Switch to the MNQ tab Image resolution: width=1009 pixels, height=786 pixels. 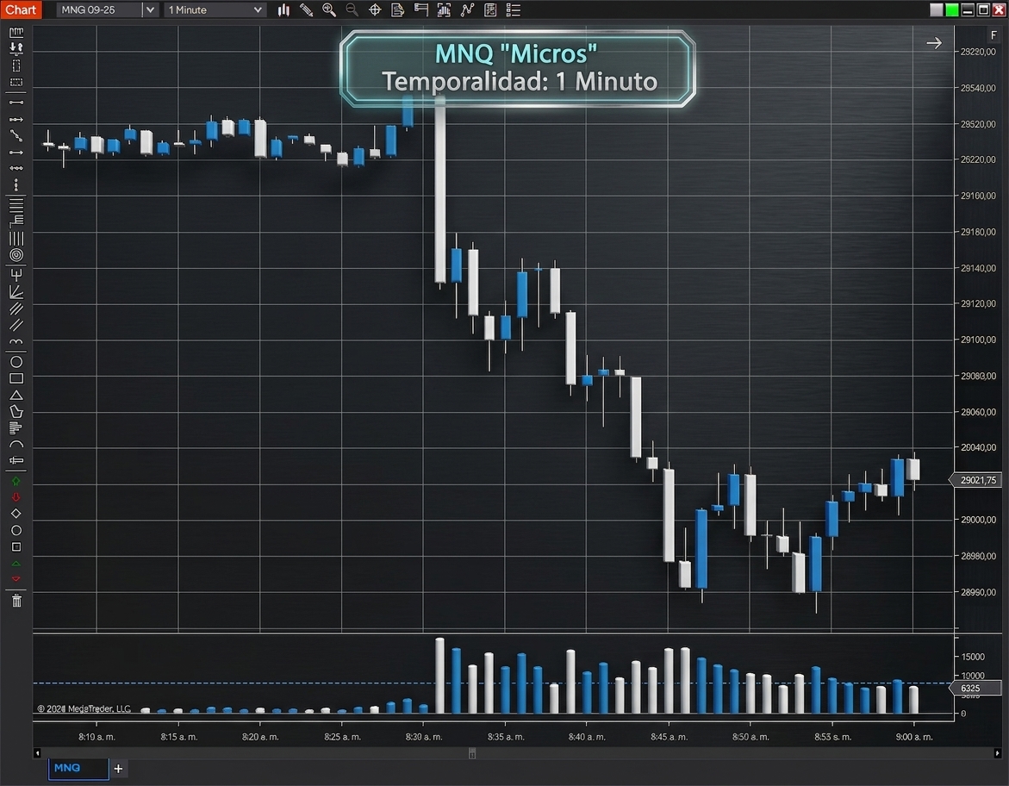(78, 768)
